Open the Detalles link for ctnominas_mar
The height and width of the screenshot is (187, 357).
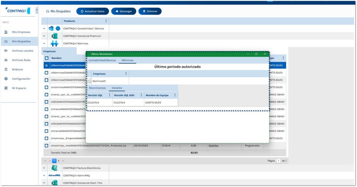(x=213, y=146)
